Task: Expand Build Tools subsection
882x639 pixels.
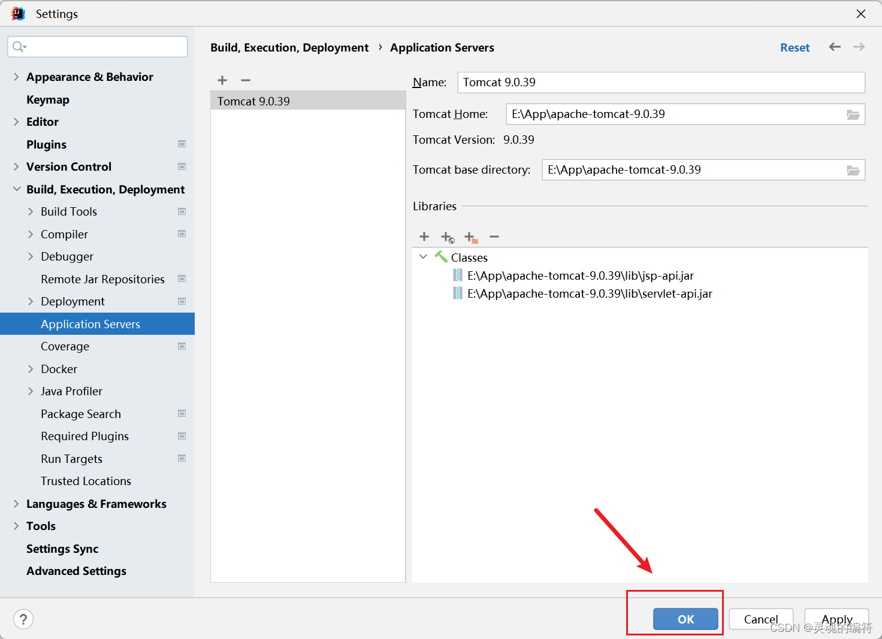Action: tap(31, 211)
